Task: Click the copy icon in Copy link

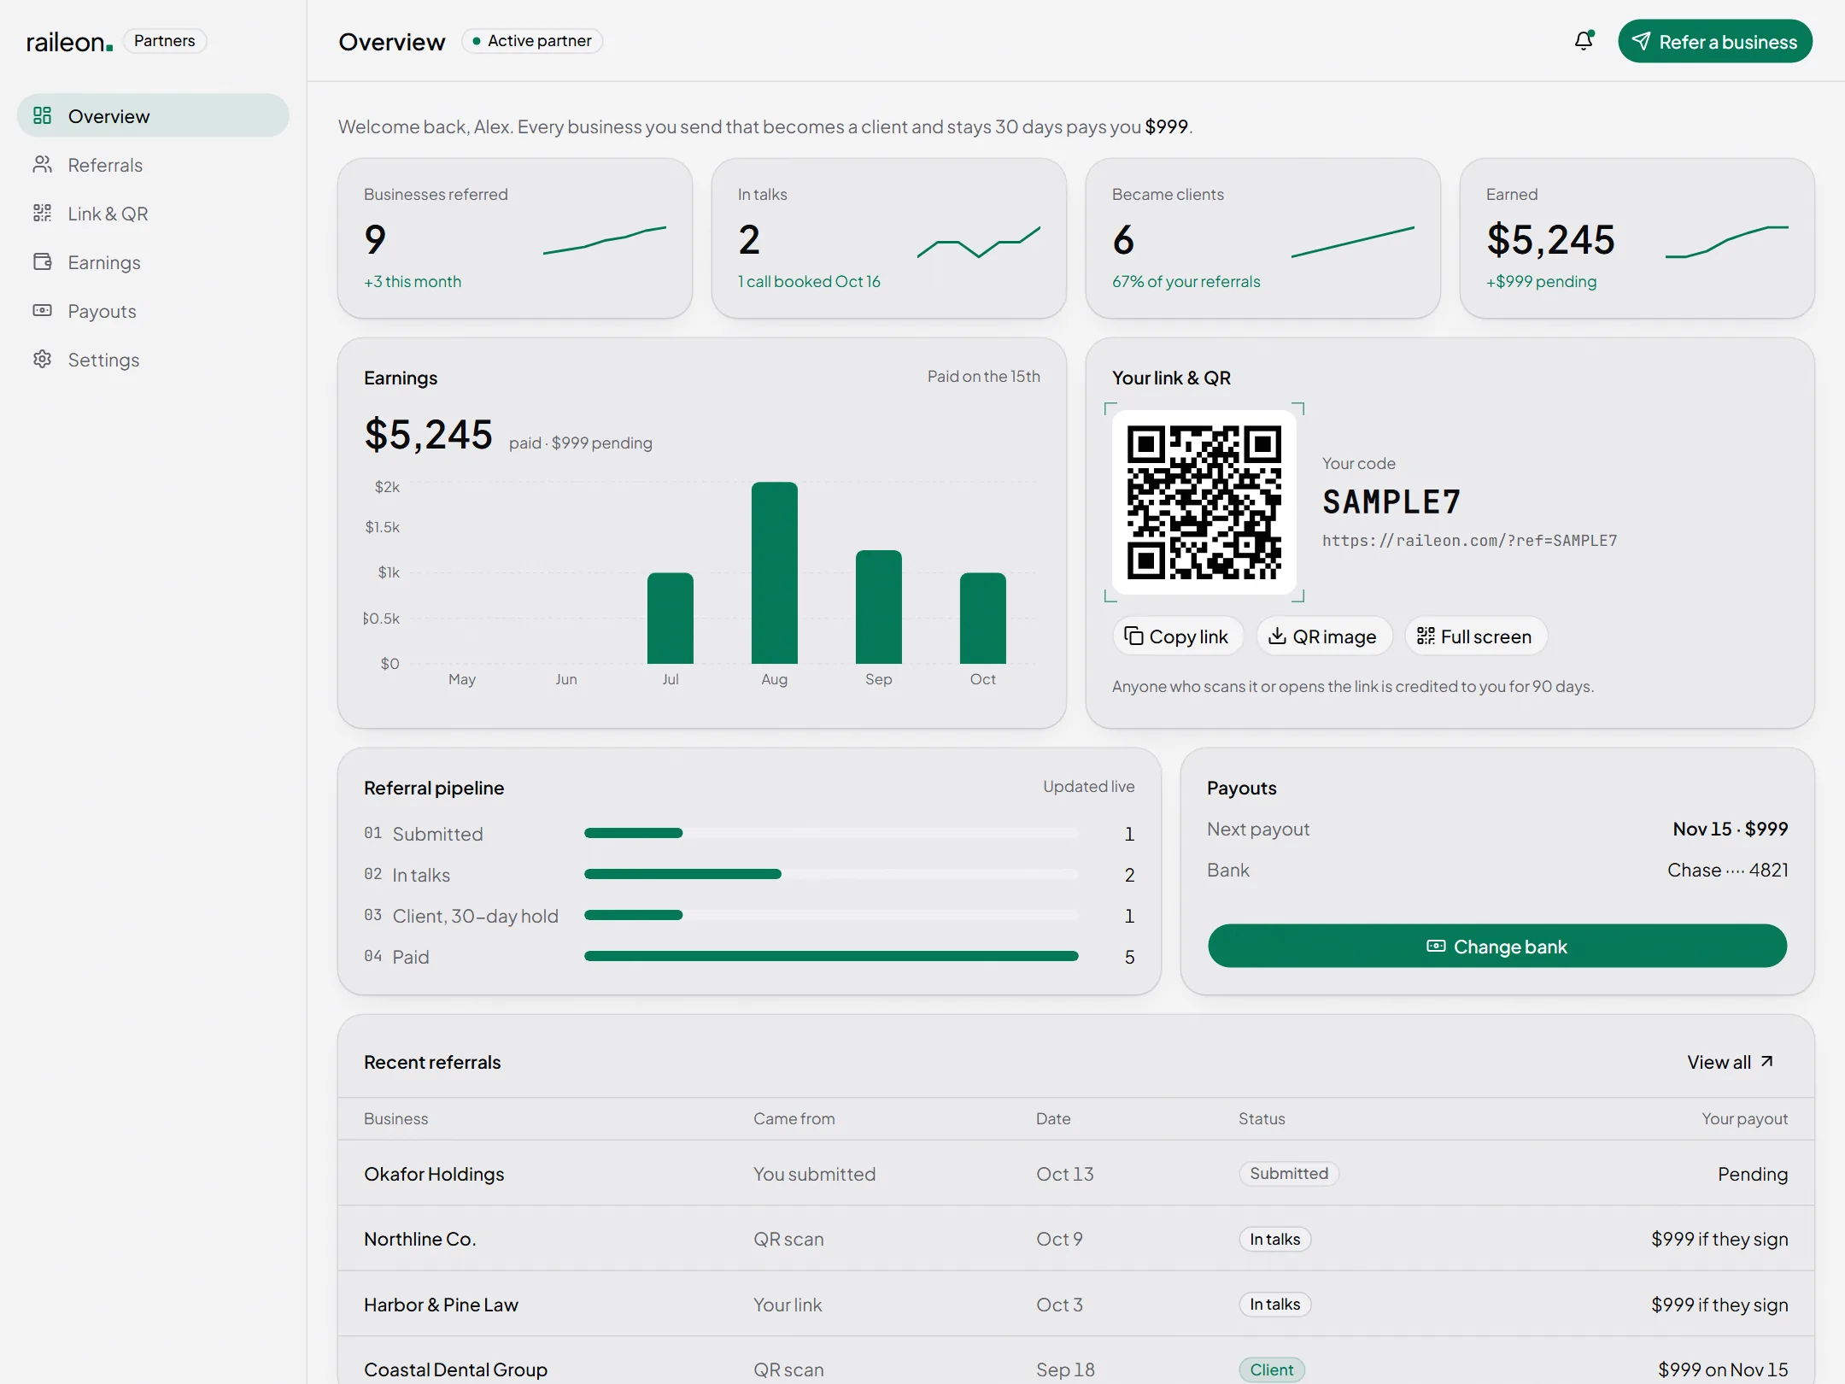Action: 1133,636
